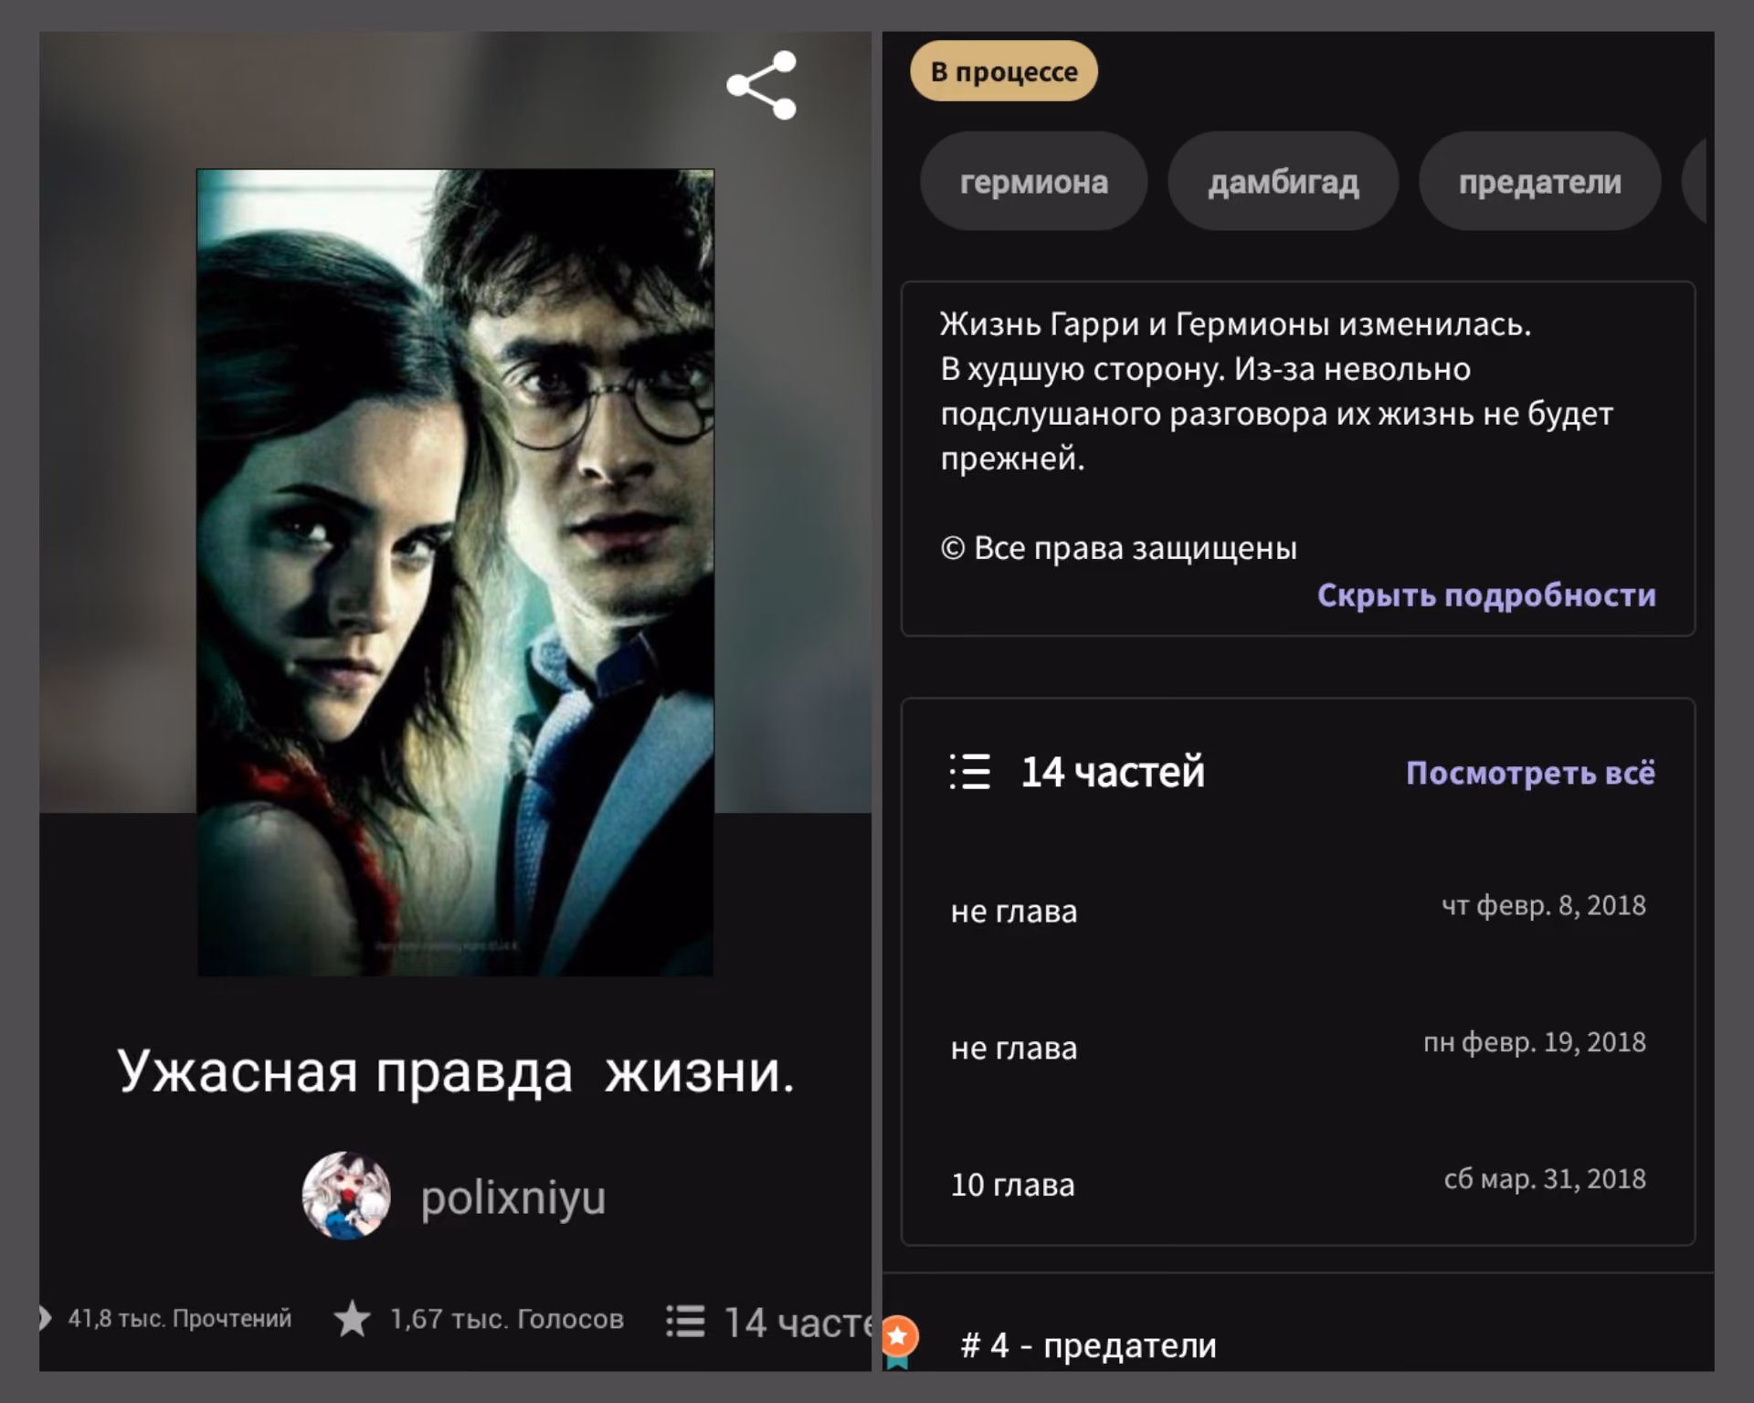1754x1403 pixels.
Task: Tap the "14 частей" heading
Action: 1113,773
